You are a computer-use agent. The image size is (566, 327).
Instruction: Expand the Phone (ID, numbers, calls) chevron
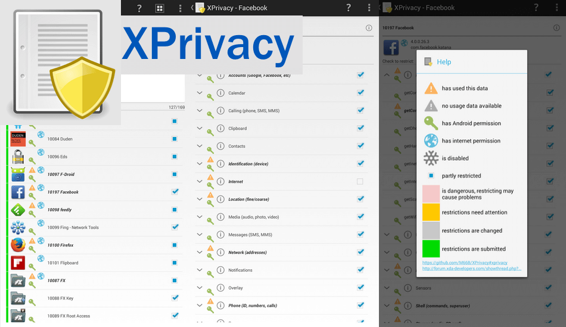pyautogui.click(x=200, y=305)
